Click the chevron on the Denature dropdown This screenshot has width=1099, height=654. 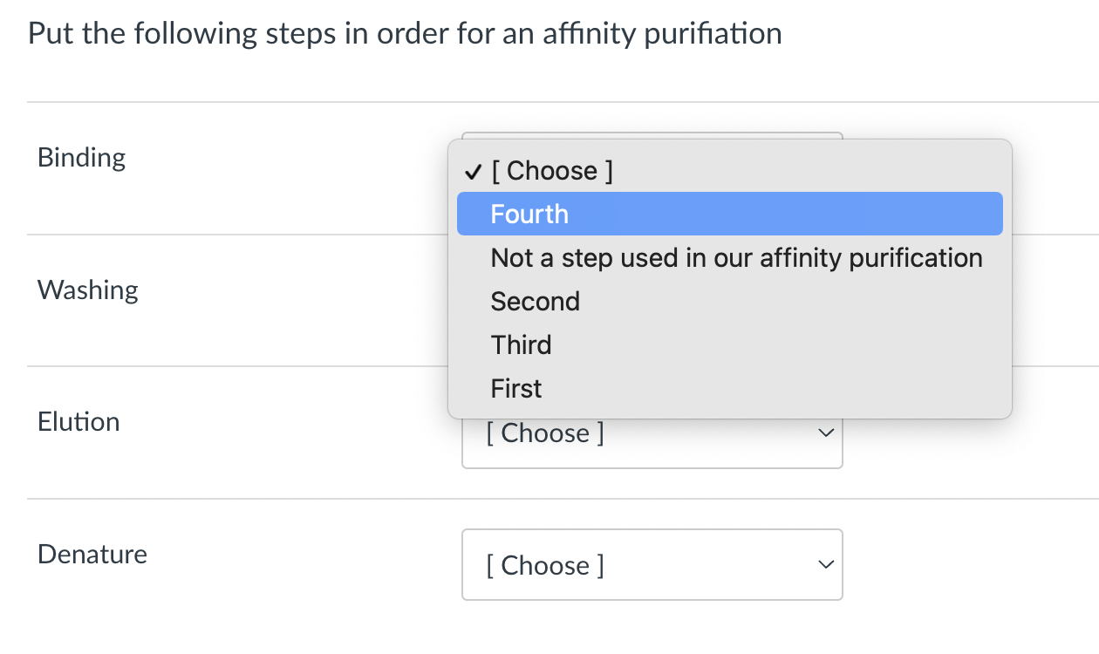click(x=825, y=564)
